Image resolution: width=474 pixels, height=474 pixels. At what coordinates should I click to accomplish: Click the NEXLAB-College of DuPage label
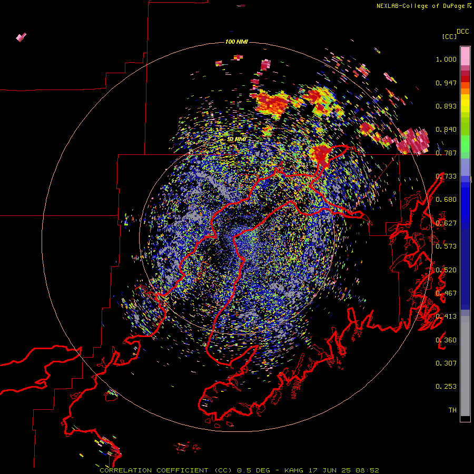point(420,6)
